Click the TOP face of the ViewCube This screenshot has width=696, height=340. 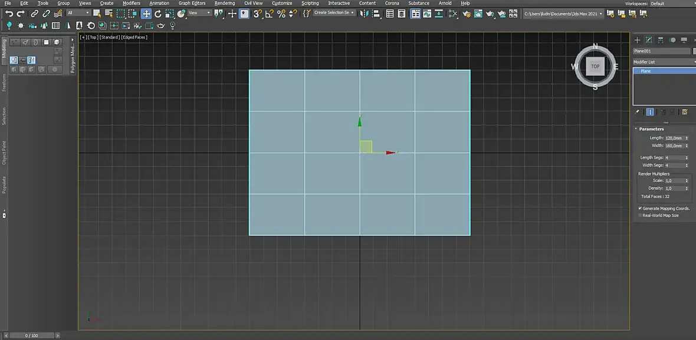(595, 67)
